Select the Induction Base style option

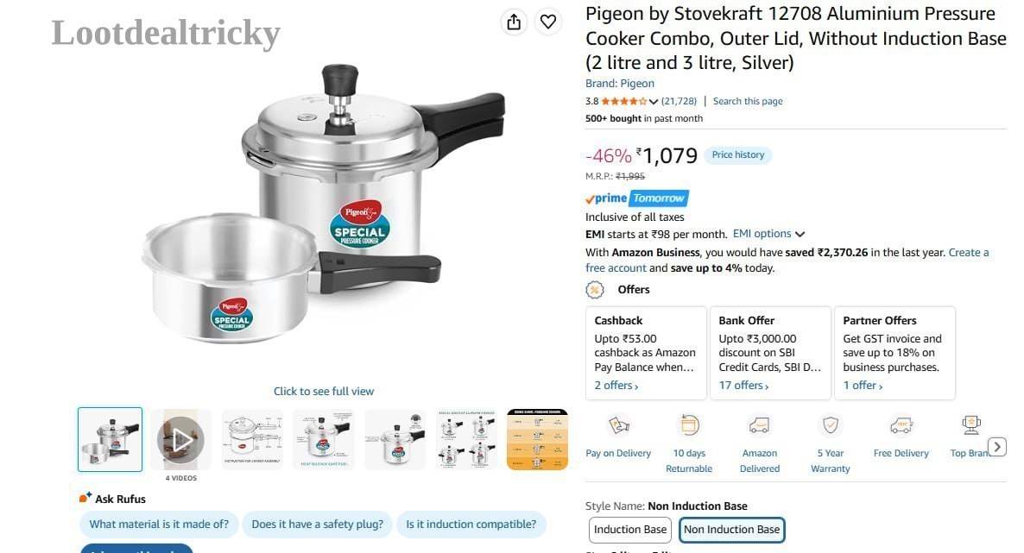[x=630, y=530]
